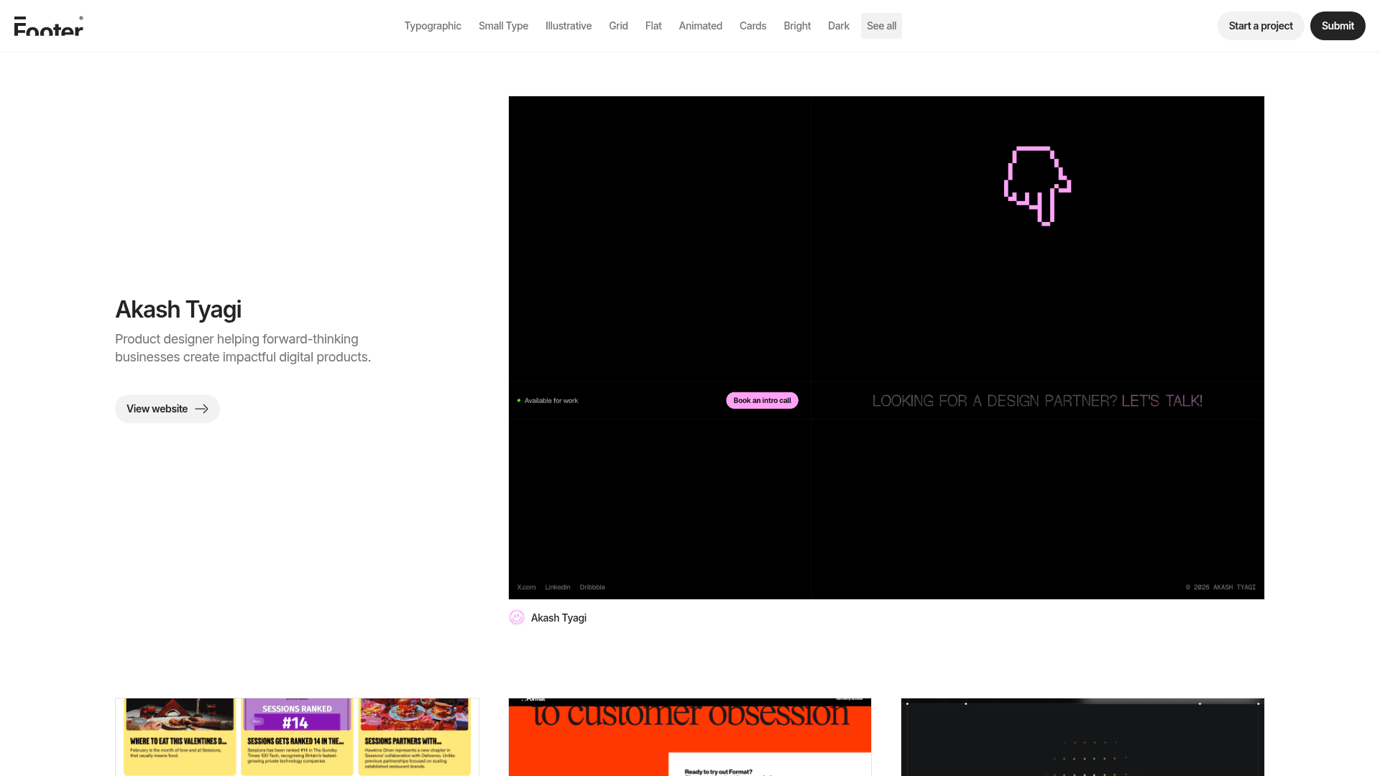1380x776 pixels.
Task: Select the Illustrative filter
Action: [x=569, y=26]
